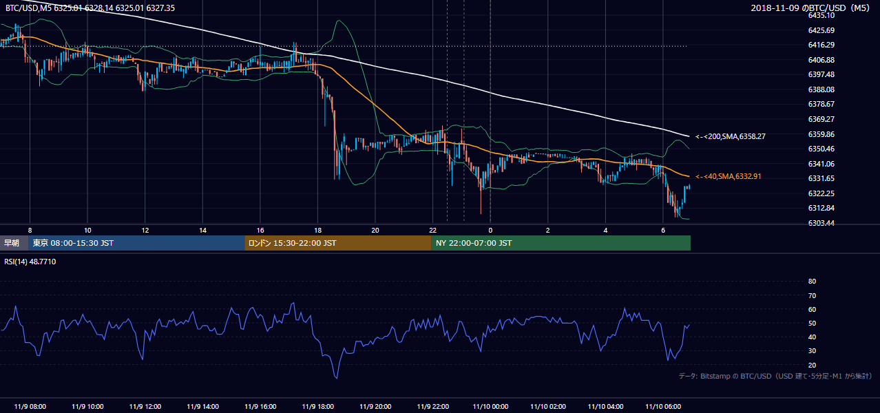Click price axis value 6397.48
This screenshot has width=880, height=413.
click(821, 74)
